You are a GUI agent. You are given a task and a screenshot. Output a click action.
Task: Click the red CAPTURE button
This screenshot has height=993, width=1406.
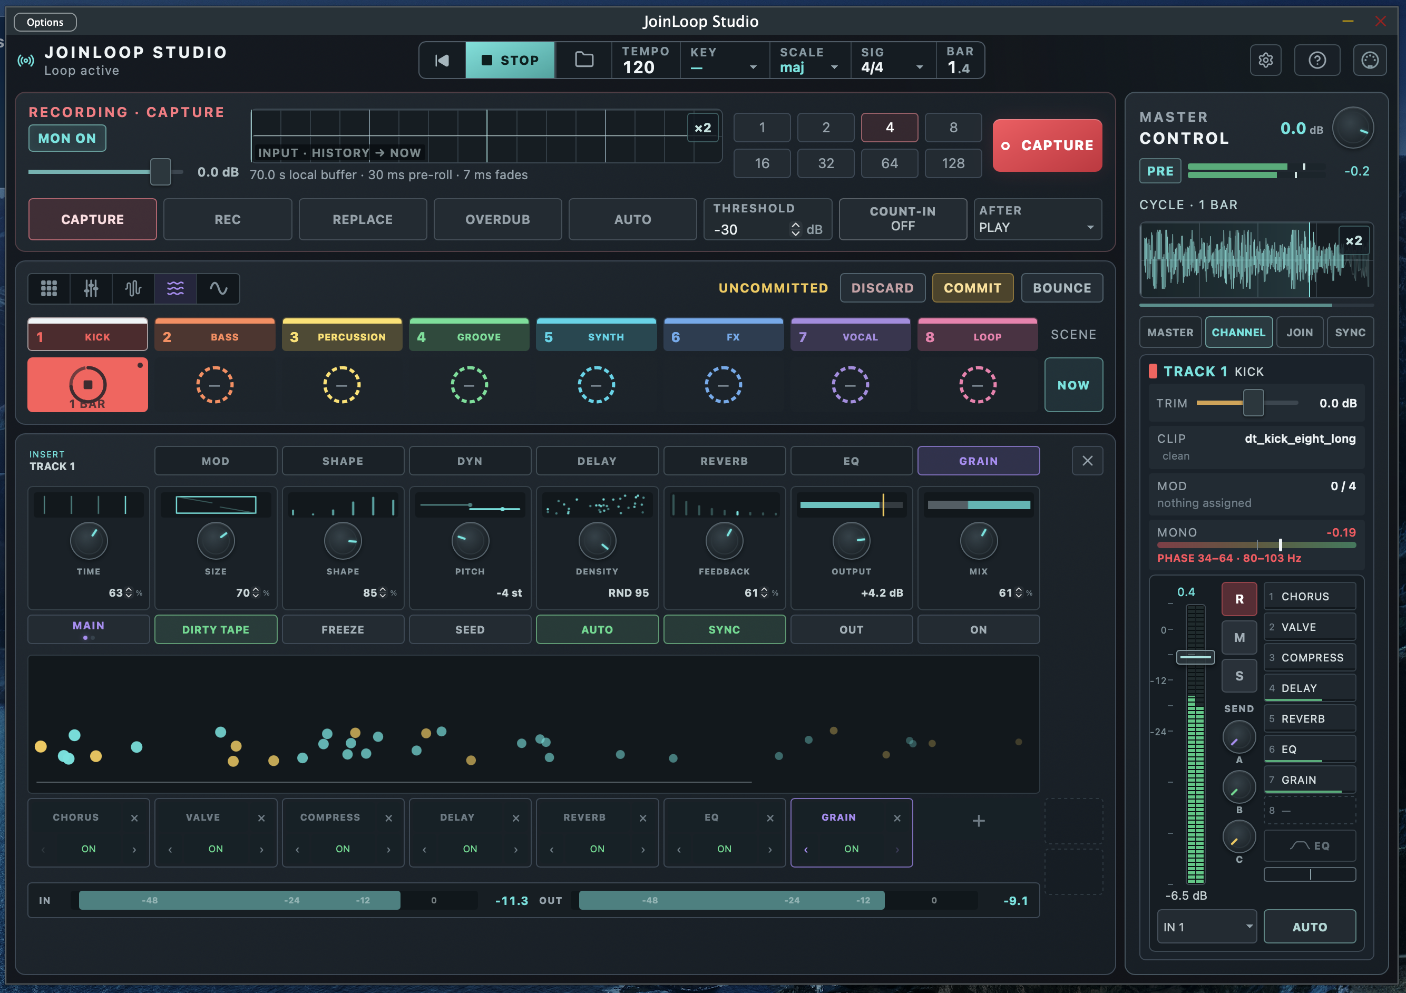[x=1047, y=145]
